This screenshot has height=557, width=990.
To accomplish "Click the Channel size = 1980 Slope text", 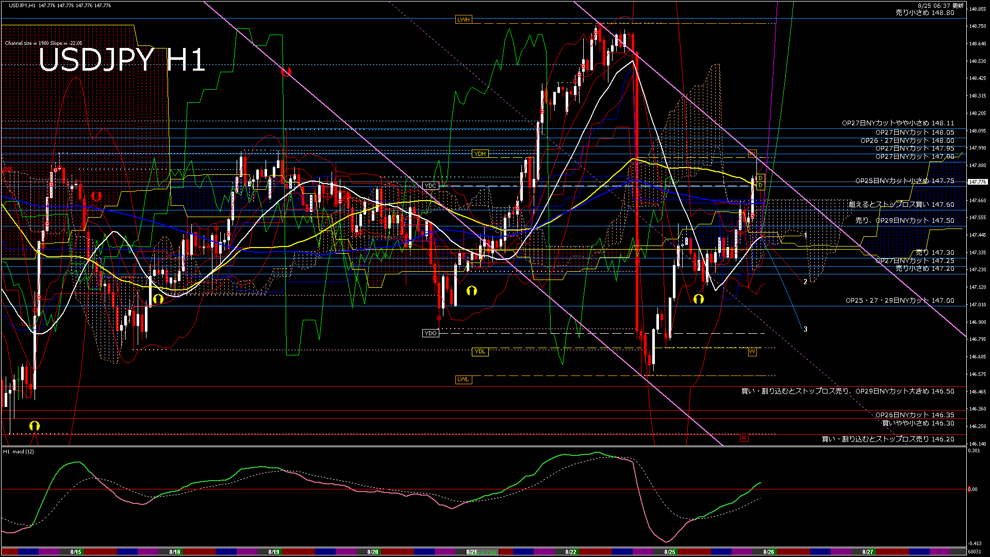I will (43, 43).
